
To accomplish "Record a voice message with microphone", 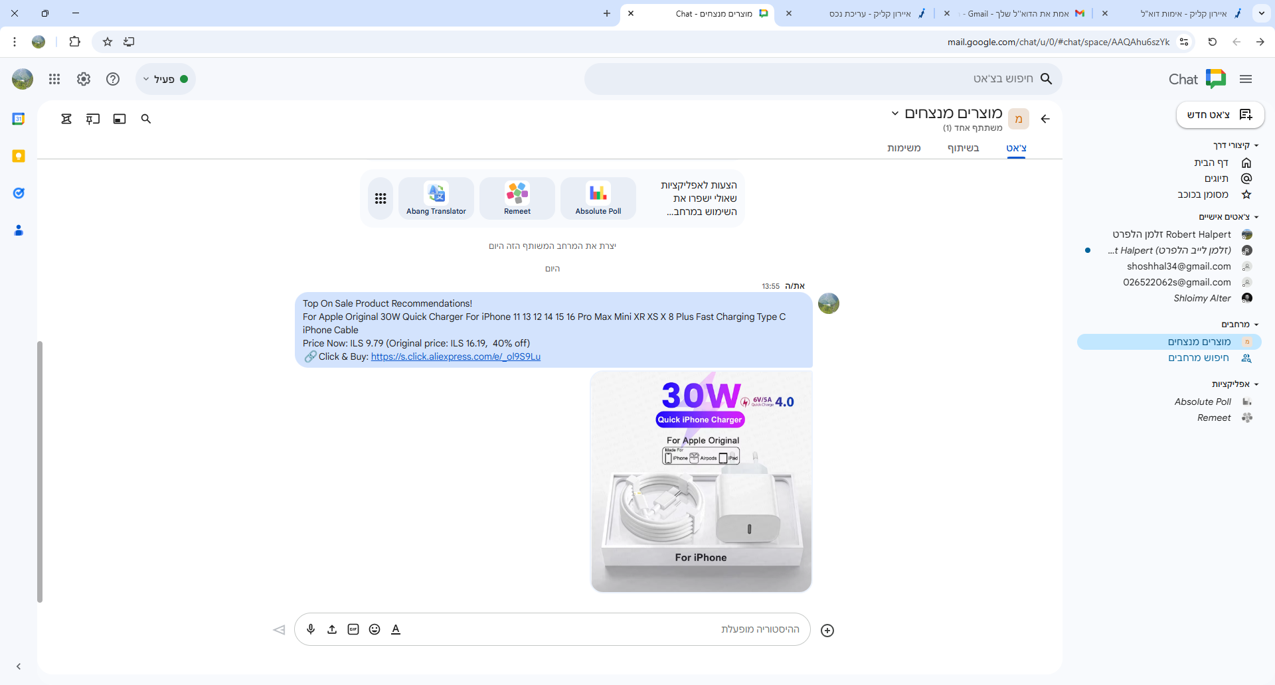I will click(x=311, y=629).
